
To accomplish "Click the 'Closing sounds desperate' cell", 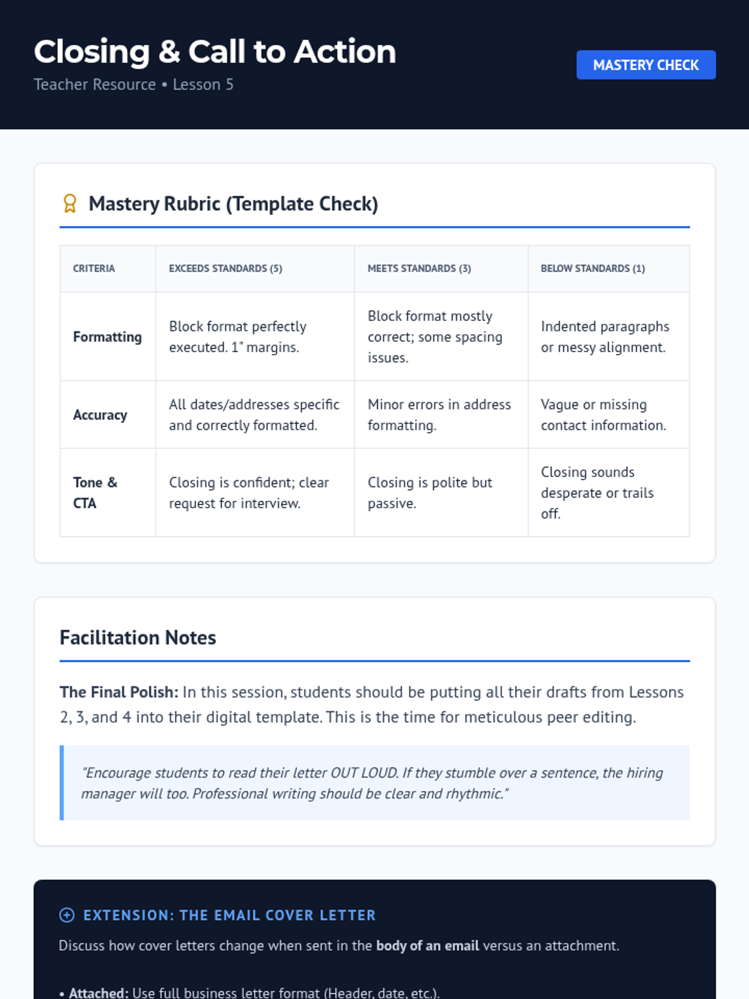I will click(597, 493).
